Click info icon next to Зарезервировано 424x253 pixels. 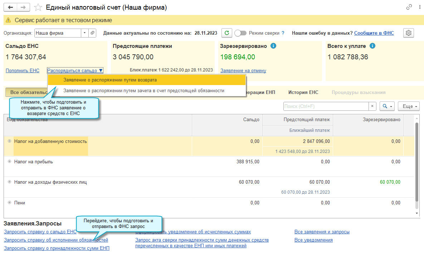tap(273, 46)
